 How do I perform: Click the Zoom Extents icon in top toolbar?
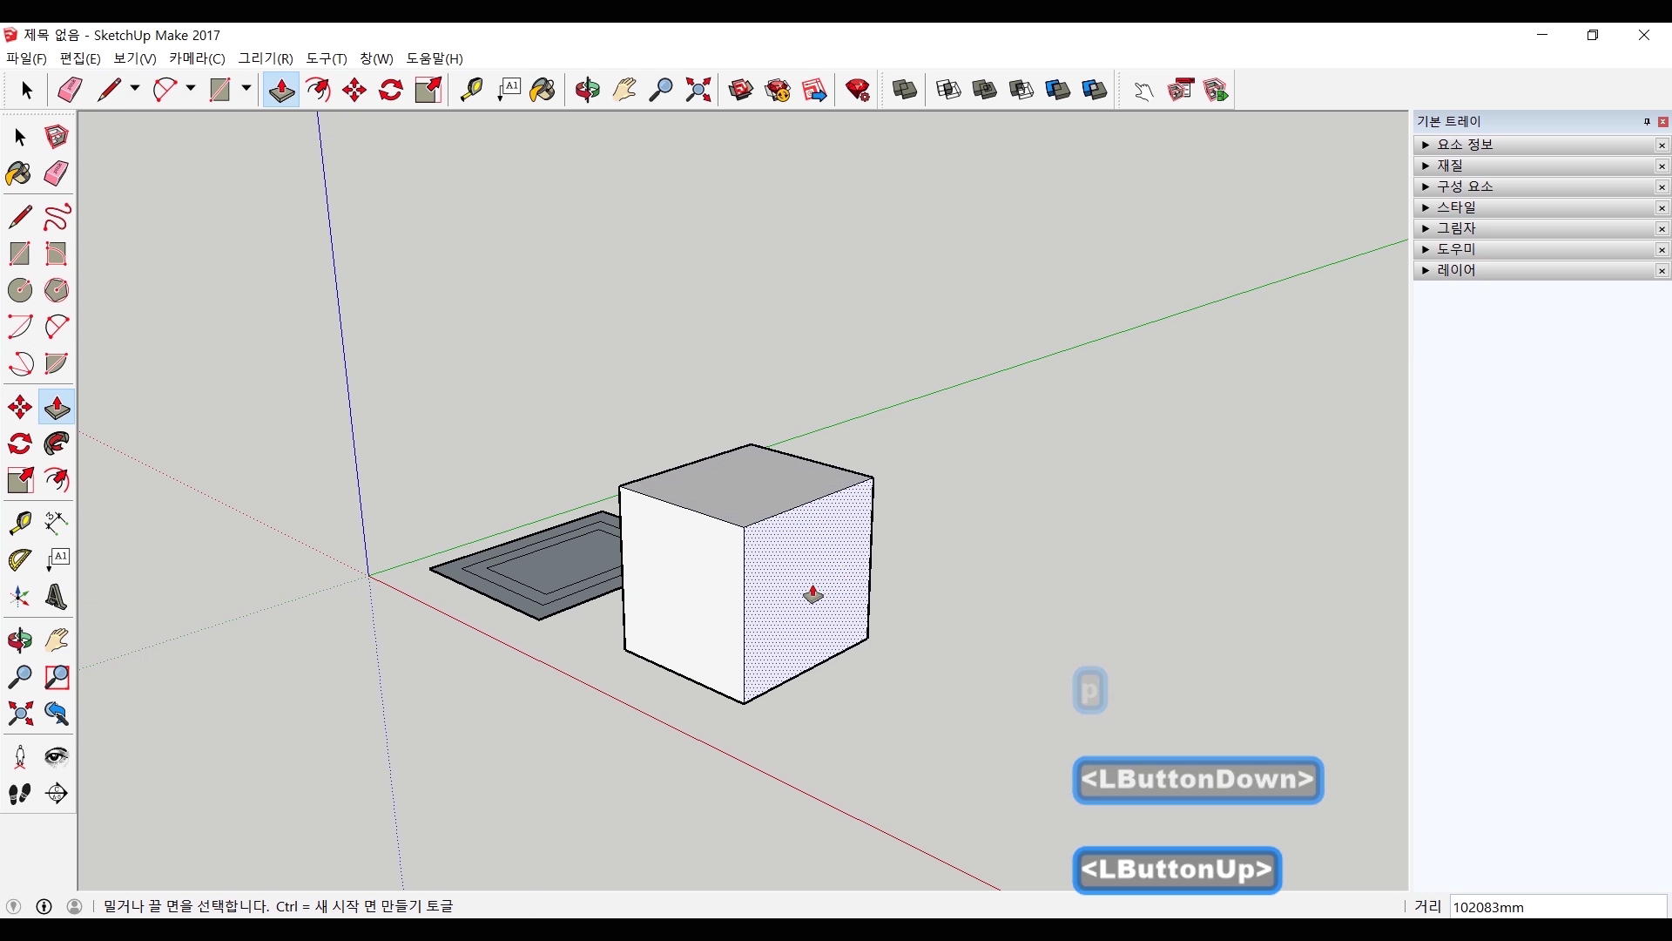tap(698, 90)
